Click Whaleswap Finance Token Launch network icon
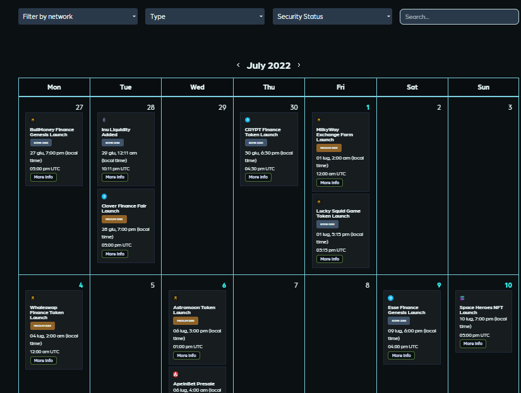The width and height of the screenshot is (521, 393). (33, 298)
